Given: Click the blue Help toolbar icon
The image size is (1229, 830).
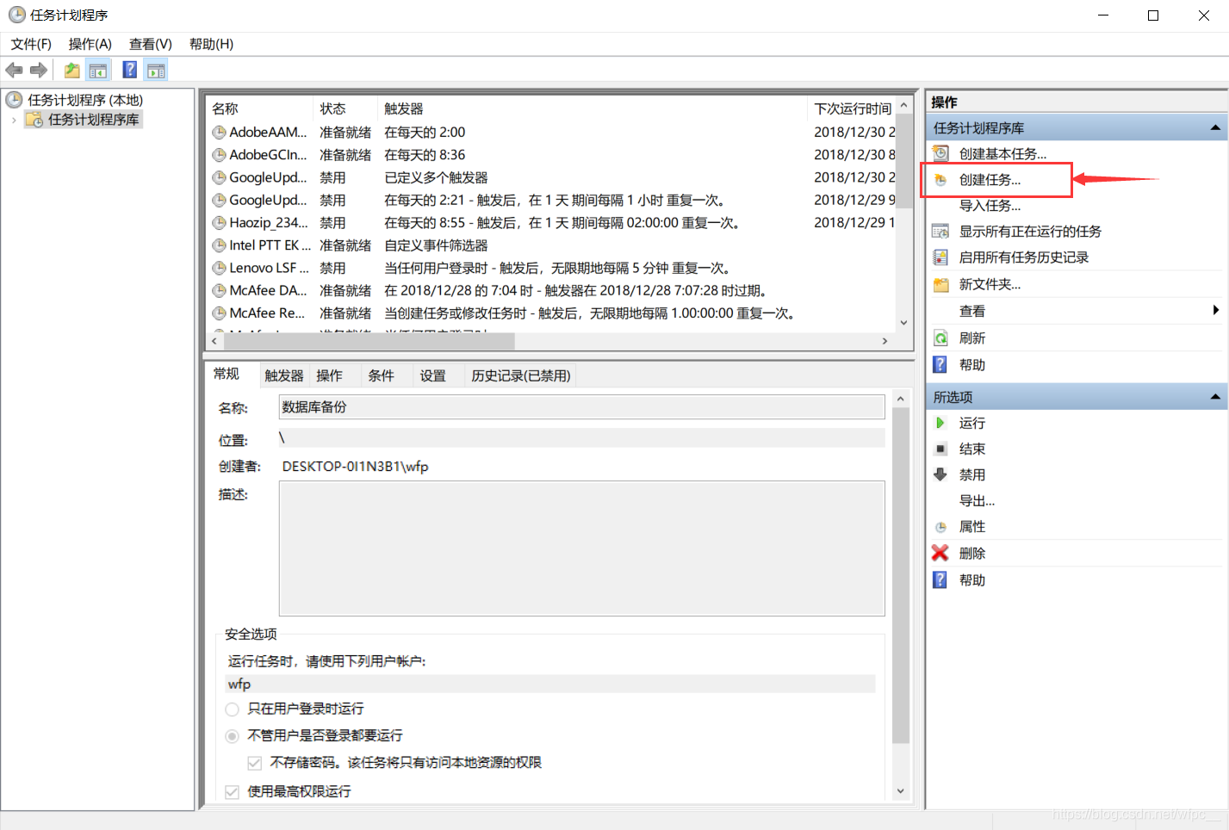Looking at the screenshot, I should 130,70.
